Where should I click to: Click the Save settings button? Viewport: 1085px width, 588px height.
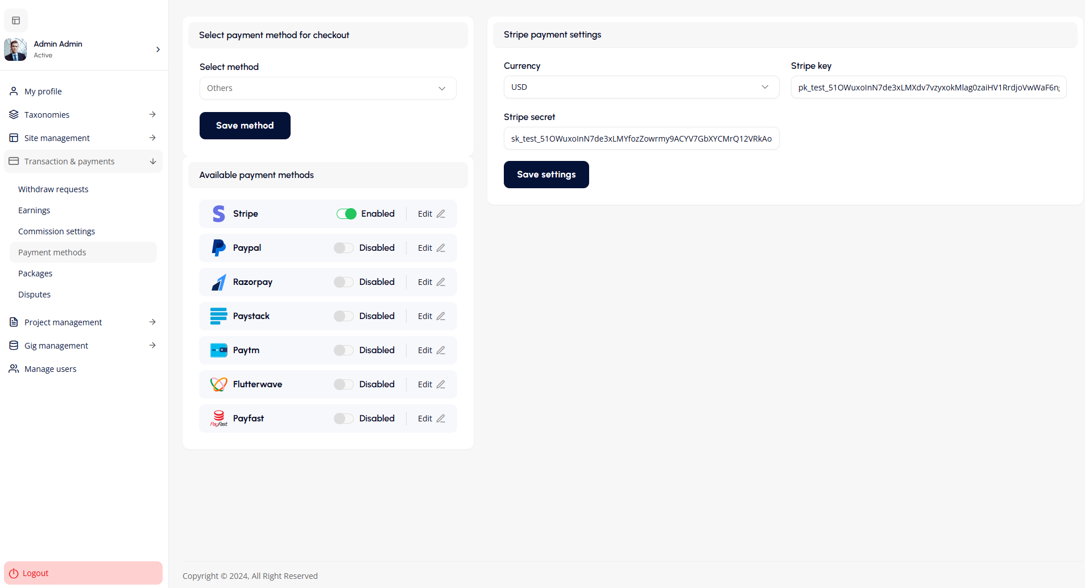[546, 175]
